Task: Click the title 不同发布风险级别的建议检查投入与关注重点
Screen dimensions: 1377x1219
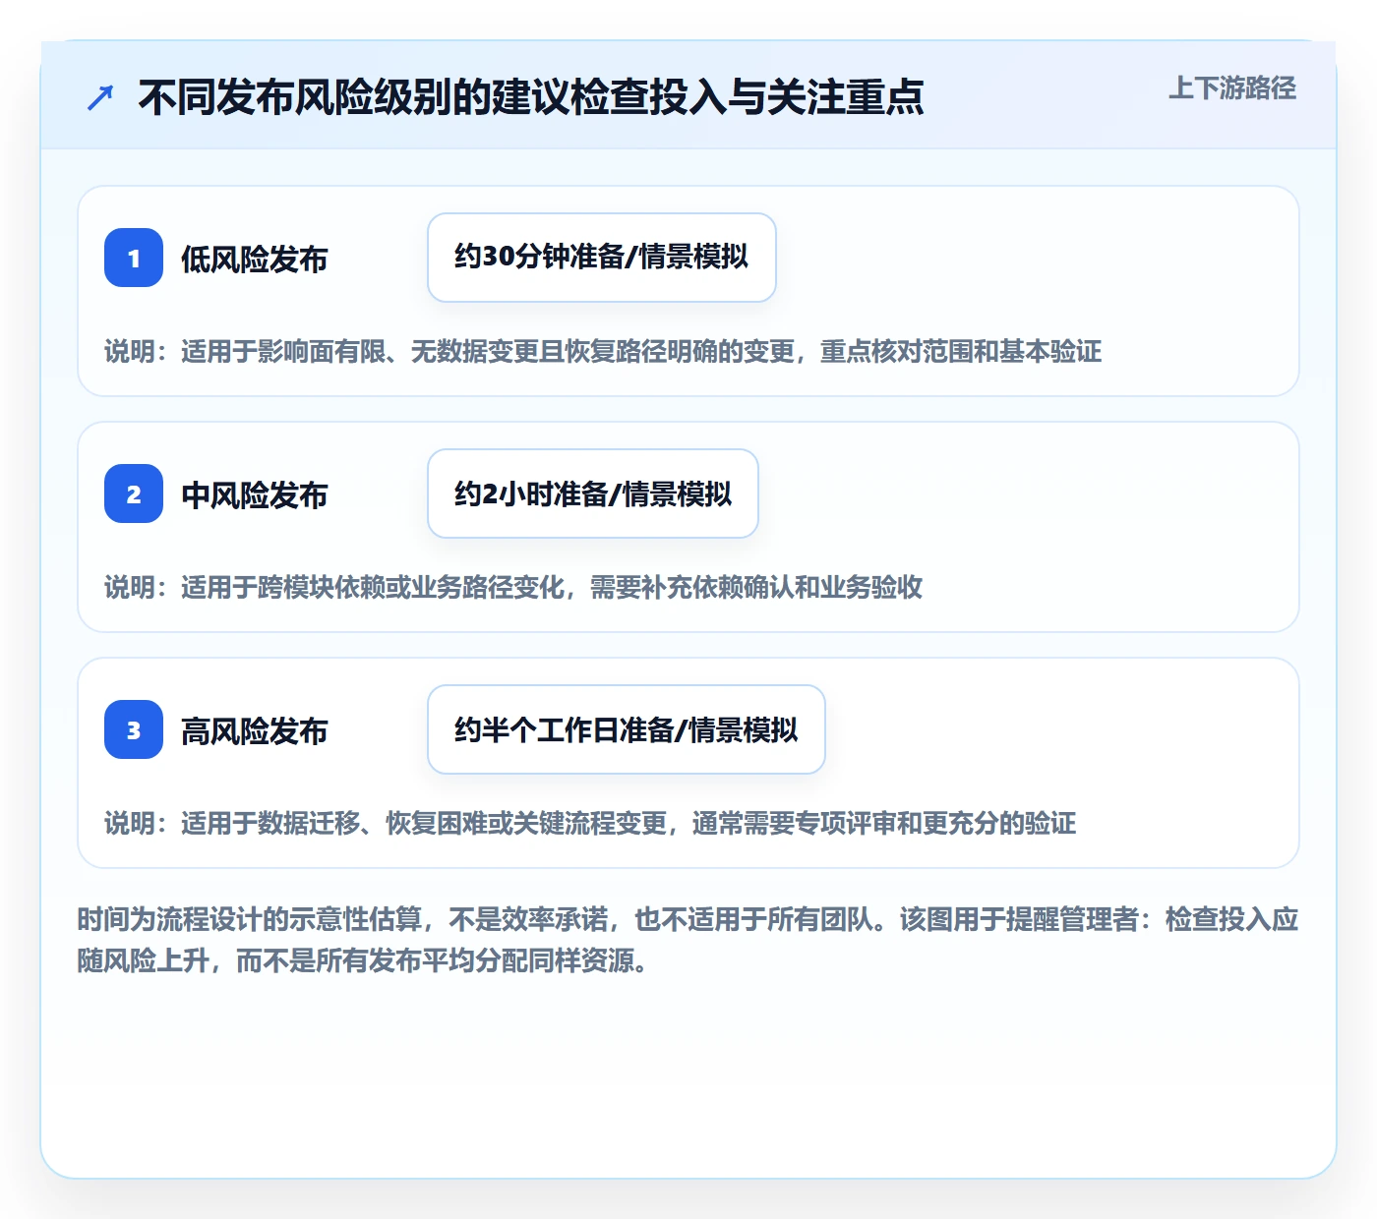Action: pos(531,97)
